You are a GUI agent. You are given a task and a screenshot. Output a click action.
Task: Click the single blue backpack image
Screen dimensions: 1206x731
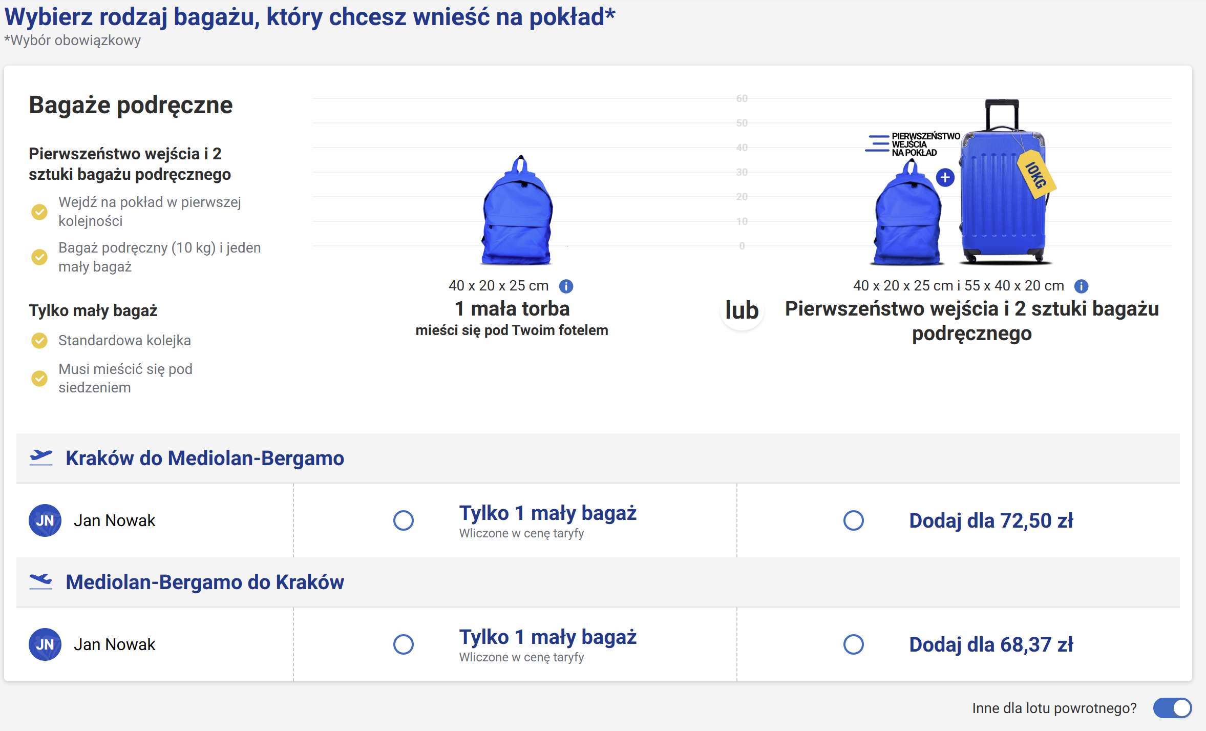pyautogui.click(x=517, y=210)
